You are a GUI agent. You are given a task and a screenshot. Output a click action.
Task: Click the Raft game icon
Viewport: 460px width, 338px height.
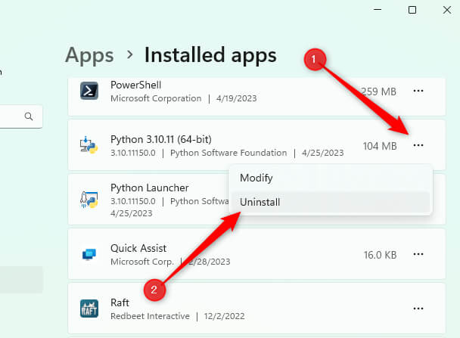point(89,309)
